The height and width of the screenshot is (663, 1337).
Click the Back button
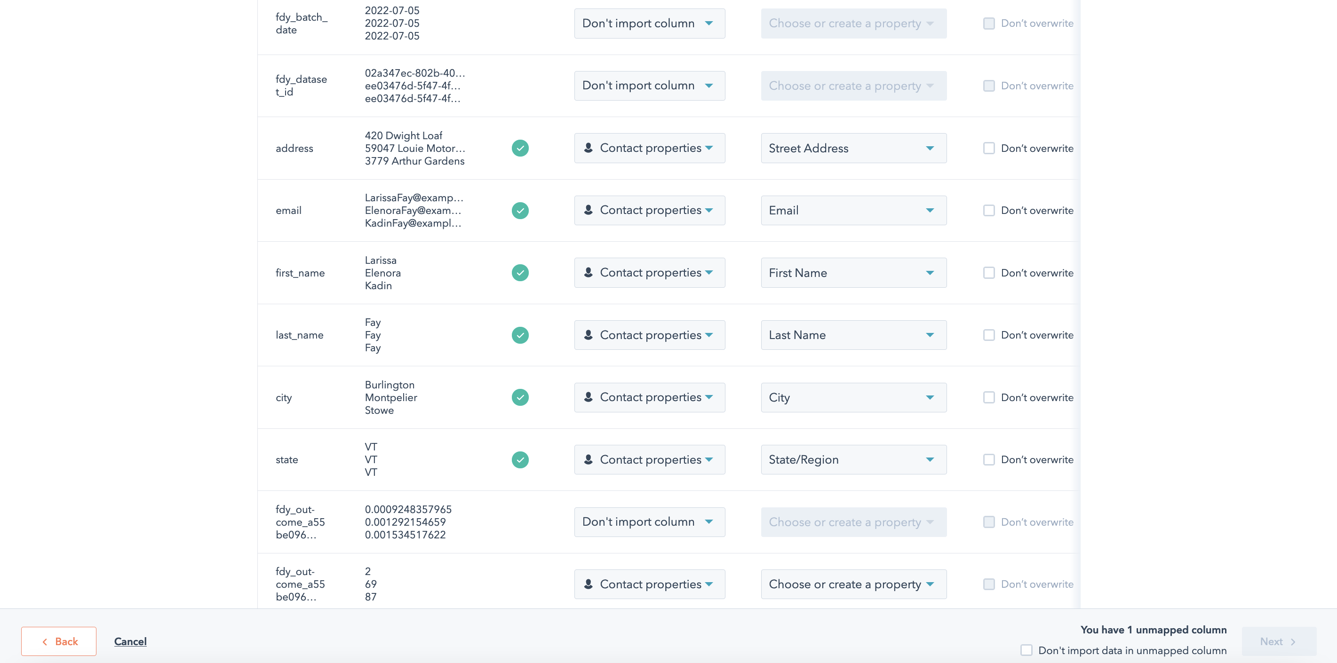pos(59,640)
